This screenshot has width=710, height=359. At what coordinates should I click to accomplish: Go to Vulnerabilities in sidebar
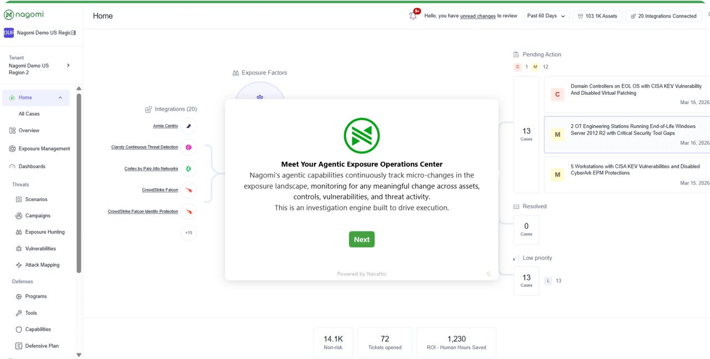tap(40, 249)
